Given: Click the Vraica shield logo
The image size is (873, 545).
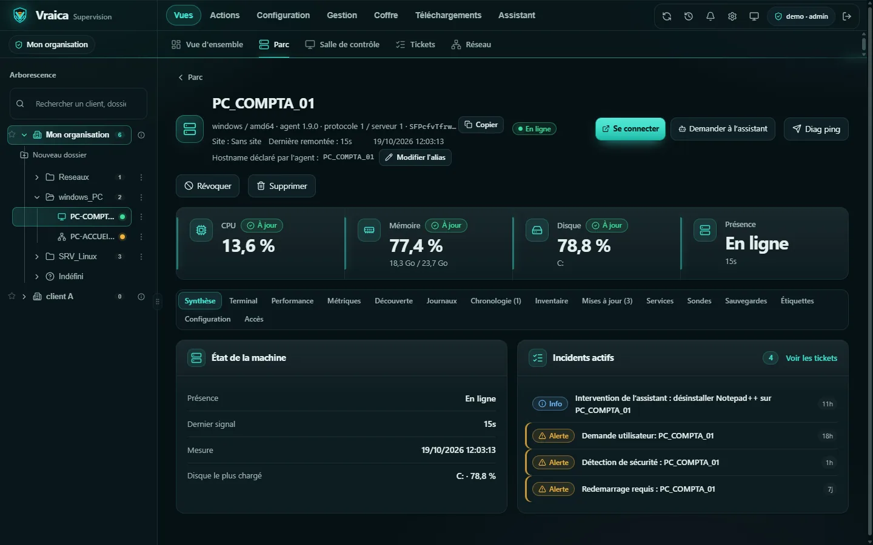Looking at the screenshot, I should (x=20, y=15).
